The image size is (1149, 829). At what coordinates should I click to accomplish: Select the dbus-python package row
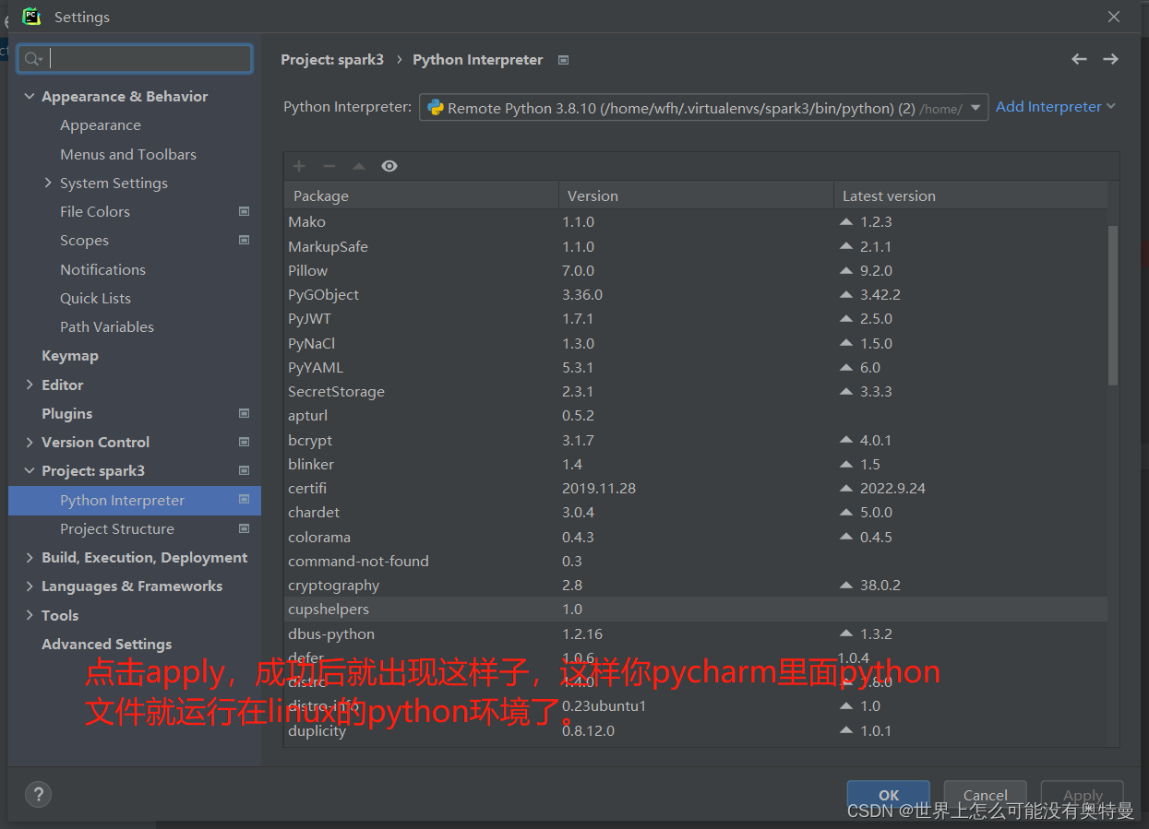point(696,634)
